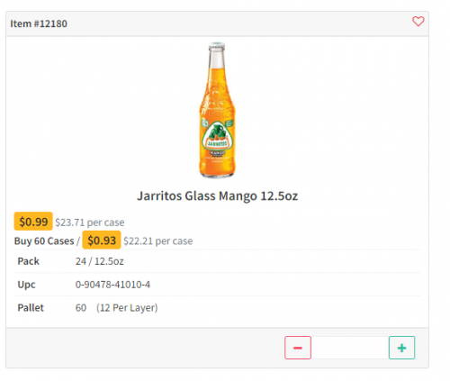Viewport: 450px width, 381px height.
Task: Increase quantity with the plus button
Action: point(401,348)
